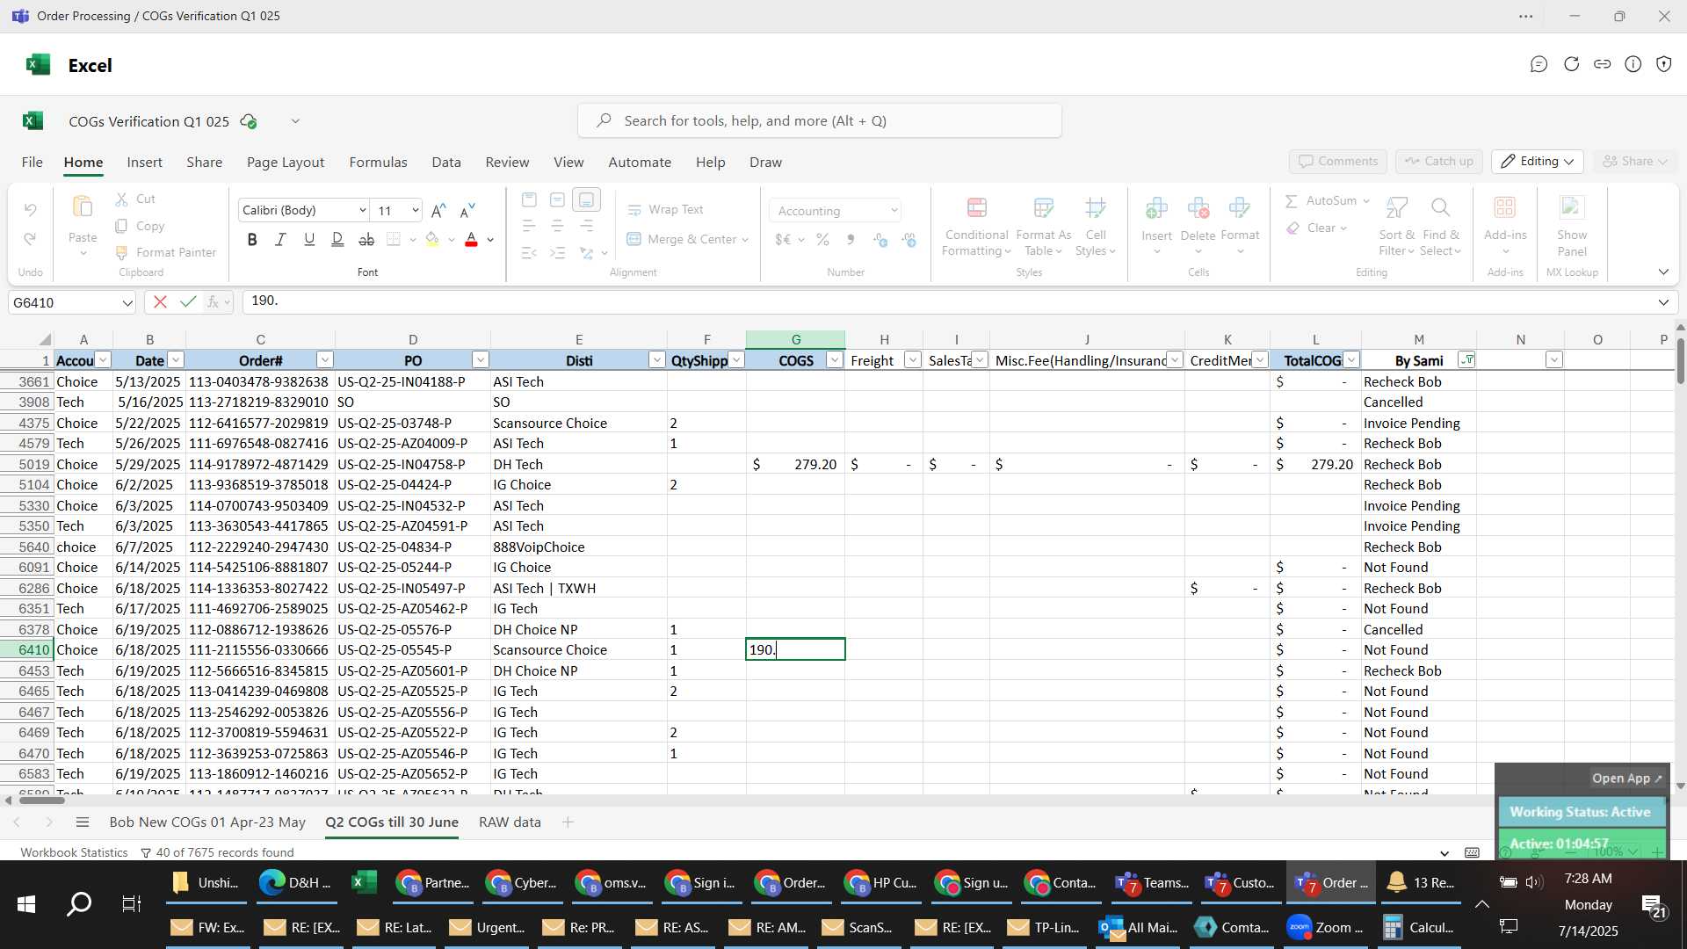Open Bob New COGs 01 Apr-23 May sheet
Image resolution: width=1687 pixels, height=949 pixels.
tap(207, 822)
